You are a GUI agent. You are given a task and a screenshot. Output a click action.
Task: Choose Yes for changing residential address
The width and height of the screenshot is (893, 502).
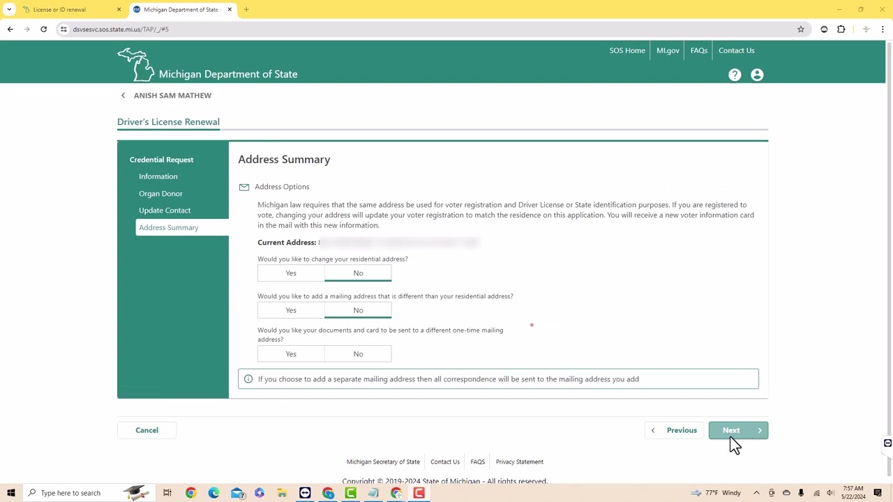pos(291,273)
